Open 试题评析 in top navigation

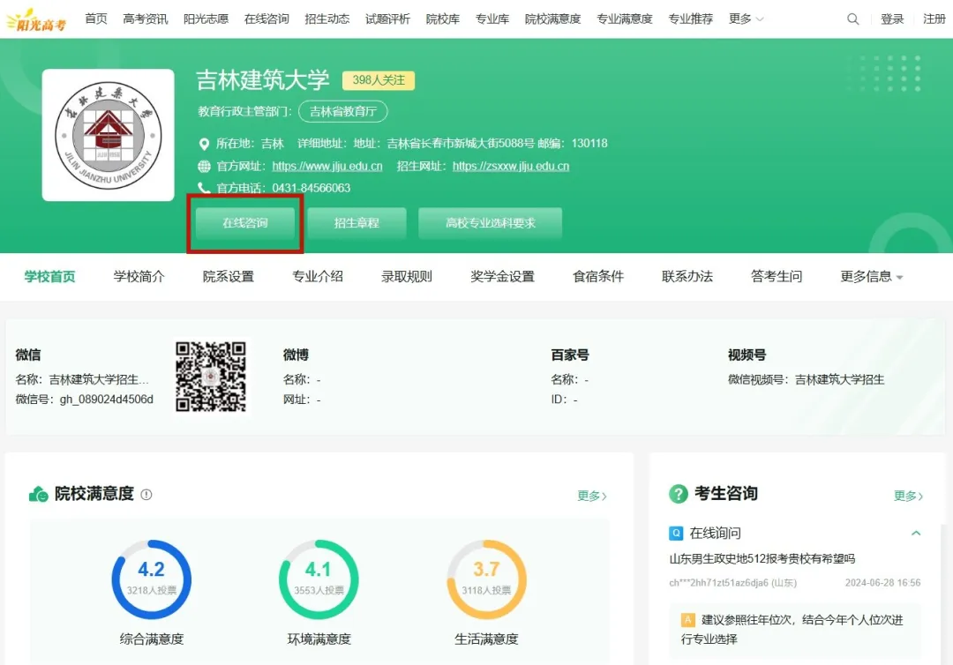point(387,19)
